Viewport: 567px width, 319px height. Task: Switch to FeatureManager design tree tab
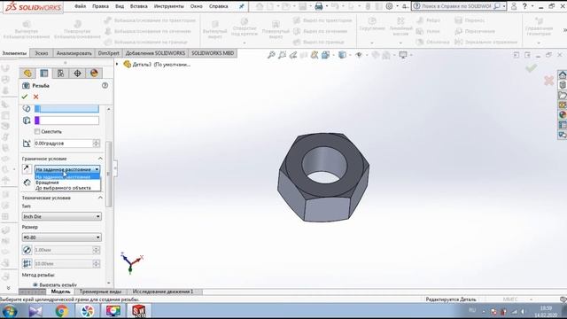[27, 74]
